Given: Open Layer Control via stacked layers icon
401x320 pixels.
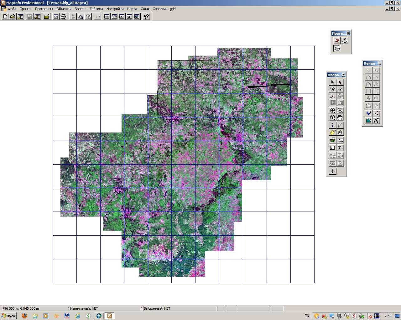Looking at the screenshot, I should (332, 140).
